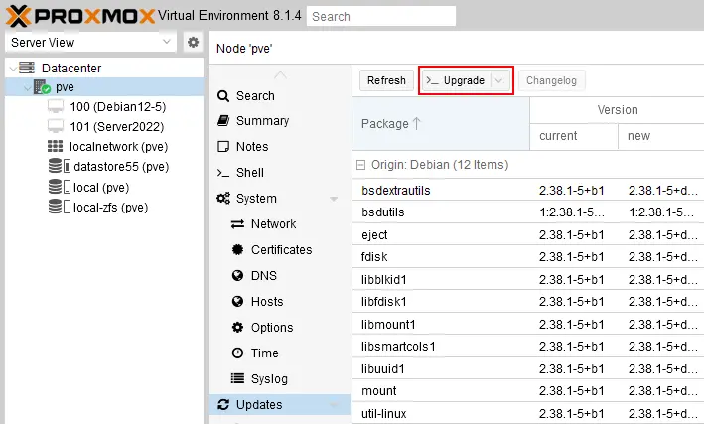Click the monitor icon of VM 101
The width and height of the screenshot is (704, 424).
(56, 127)
